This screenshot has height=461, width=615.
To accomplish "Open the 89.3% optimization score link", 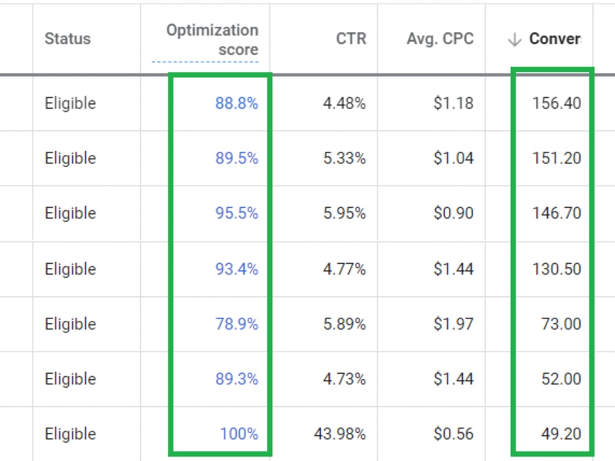I will pos(237,379).
